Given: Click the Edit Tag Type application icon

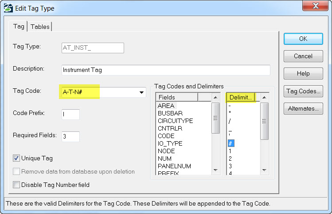Looking at the screenshot, I should click(x=8, y=8).
